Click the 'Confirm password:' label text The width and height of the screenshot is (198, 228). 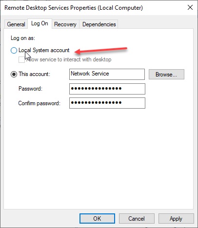pos(39,103)
